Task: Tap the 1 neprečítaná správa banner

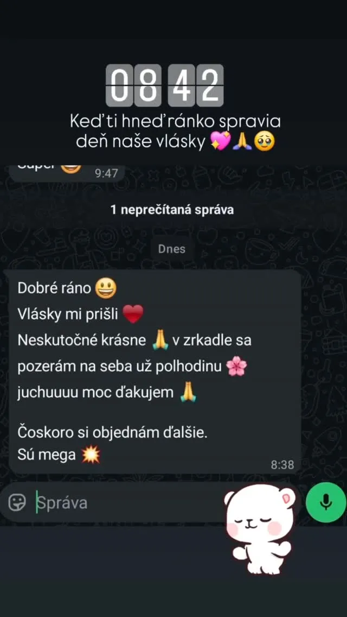Action: [x=172, y=210]
